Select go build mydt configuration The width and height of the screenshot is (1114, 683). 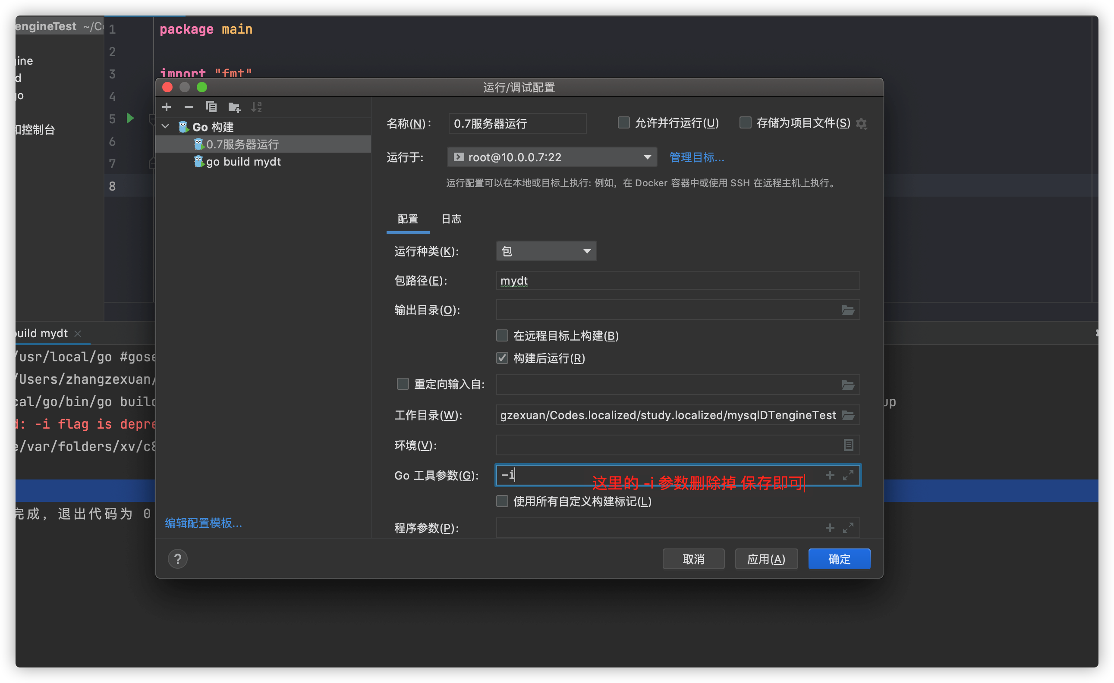click(243, 162)
